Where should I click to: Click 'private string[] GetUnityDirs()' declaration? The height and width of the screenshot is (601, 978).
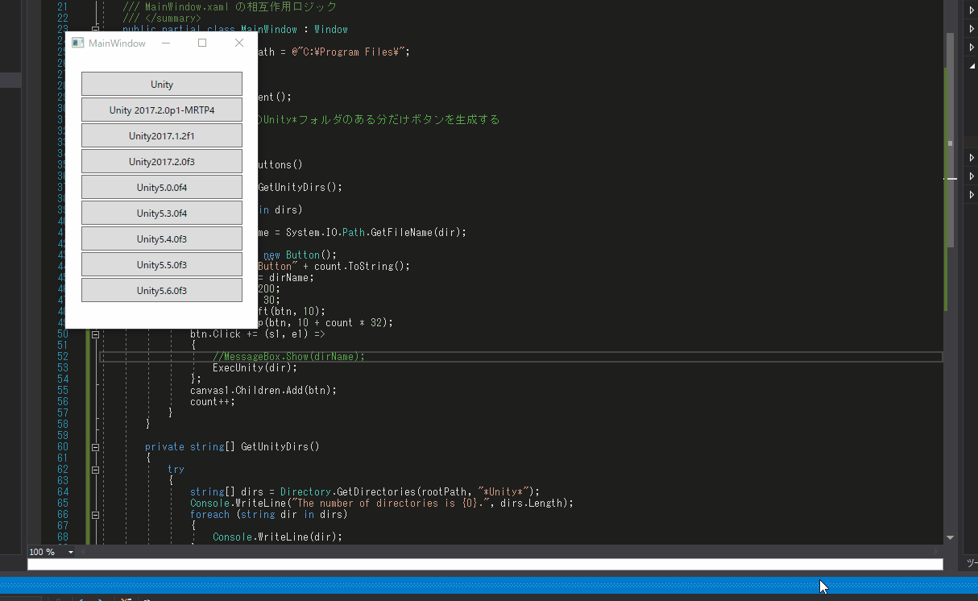[232, 446]
